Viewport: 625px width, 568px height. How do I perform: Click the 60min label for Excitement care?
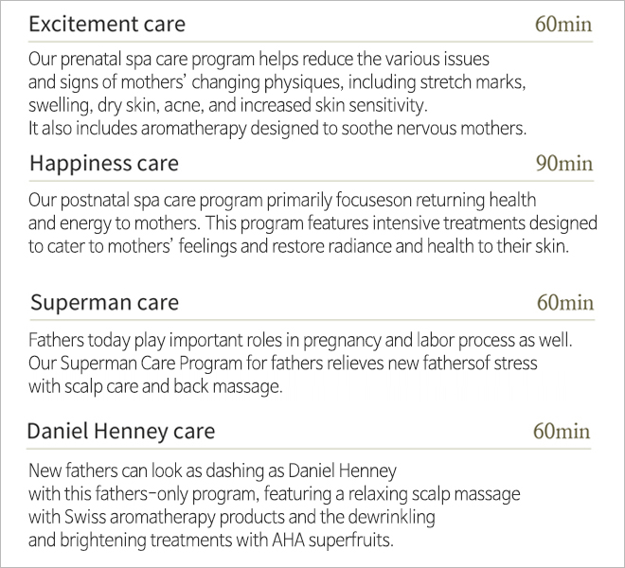563,24
